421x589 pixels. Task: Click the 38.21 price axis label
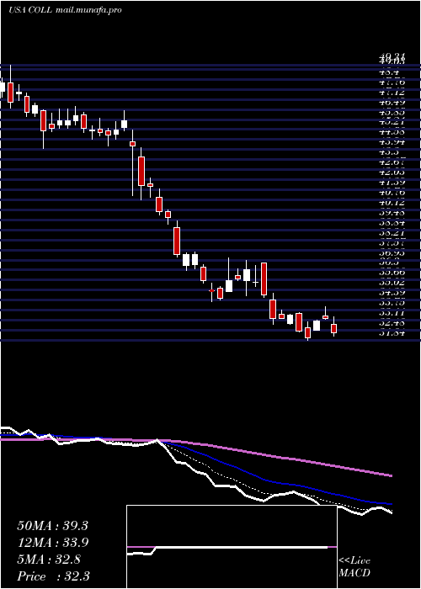click(x=392, y=232)
